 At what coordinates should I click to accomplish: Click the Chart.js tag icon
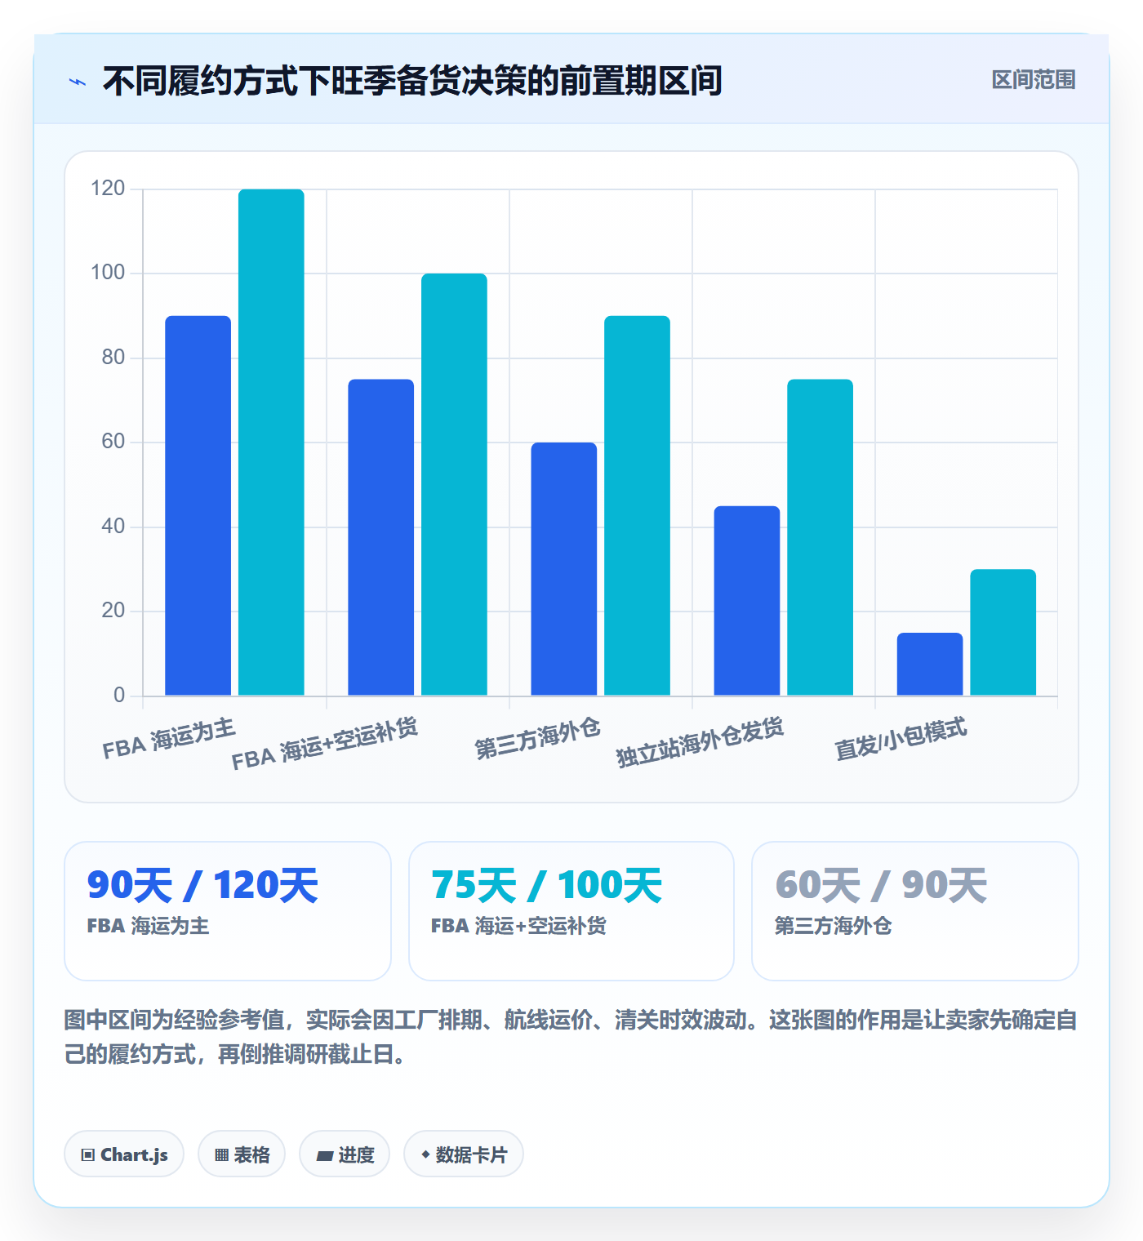click(88, 1154)
